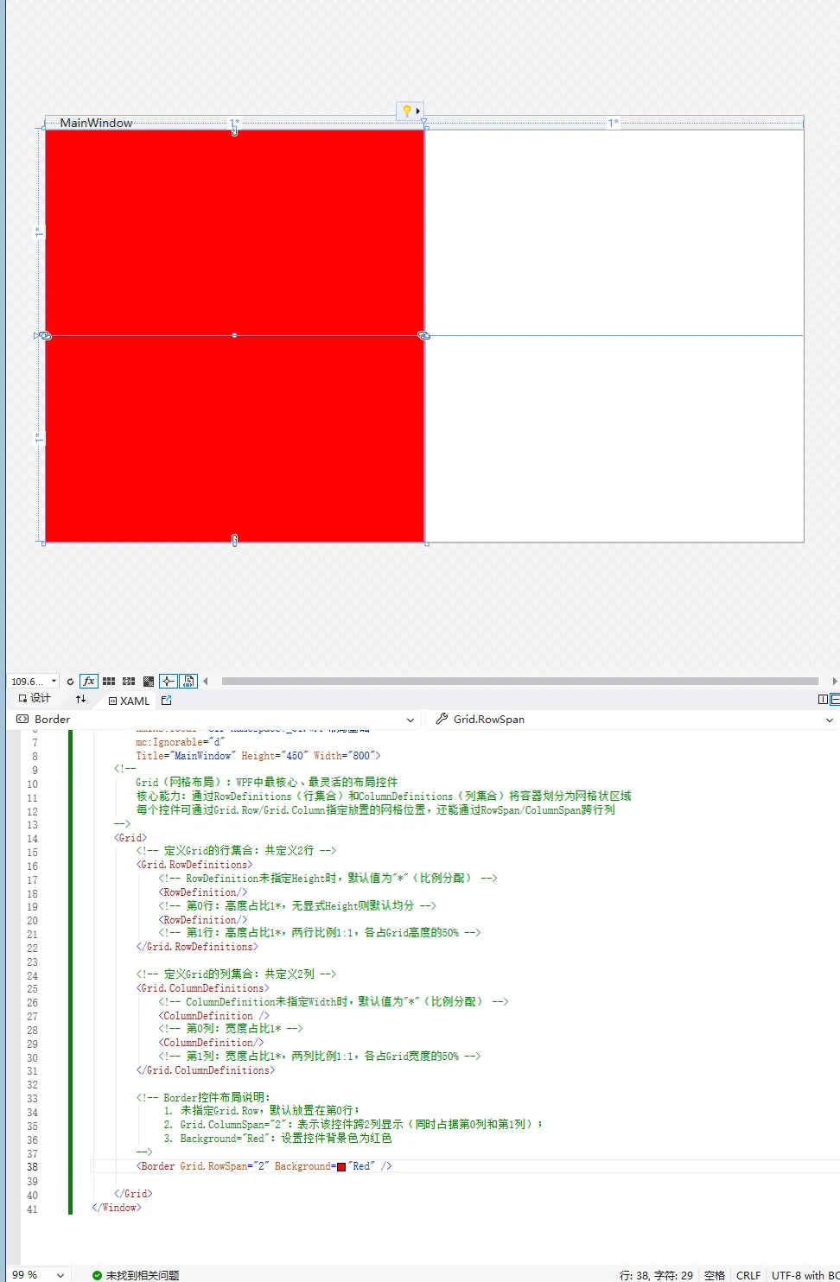Click the upper row 1* size label

tap(38, 232)
